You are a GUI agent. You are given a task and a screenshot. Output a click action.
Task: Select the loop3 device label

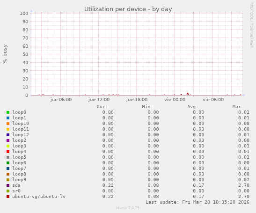coord(19,146)
